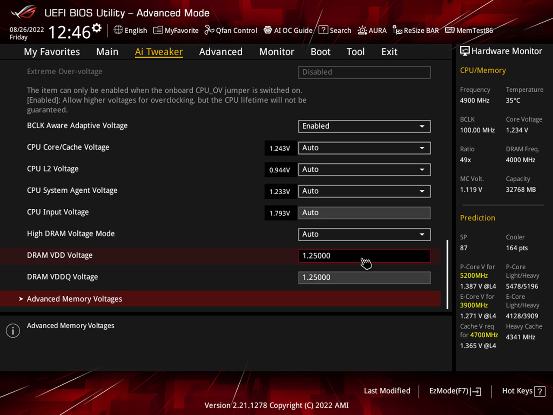
Task: Click the Last Modified button
Action: 387,391
